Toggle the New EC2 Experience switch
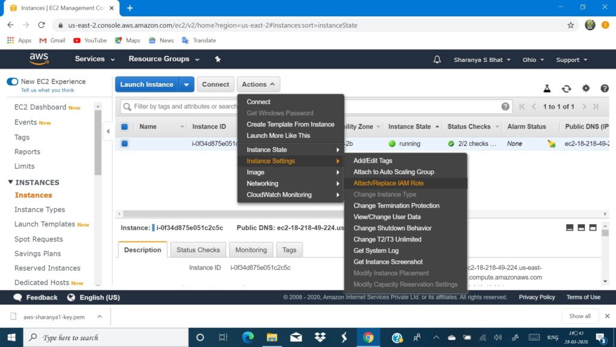616x347 pixels. pos(12,82)
